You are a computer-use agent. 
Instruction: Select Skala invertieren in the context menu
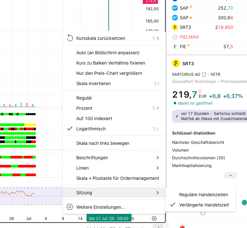coord(93,83)
